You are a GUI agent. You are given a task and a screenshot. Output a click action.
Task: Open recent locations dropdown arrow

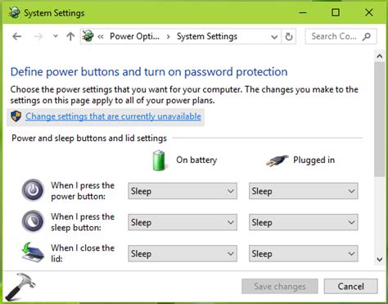pyautogui.click(x=56, y=36)
